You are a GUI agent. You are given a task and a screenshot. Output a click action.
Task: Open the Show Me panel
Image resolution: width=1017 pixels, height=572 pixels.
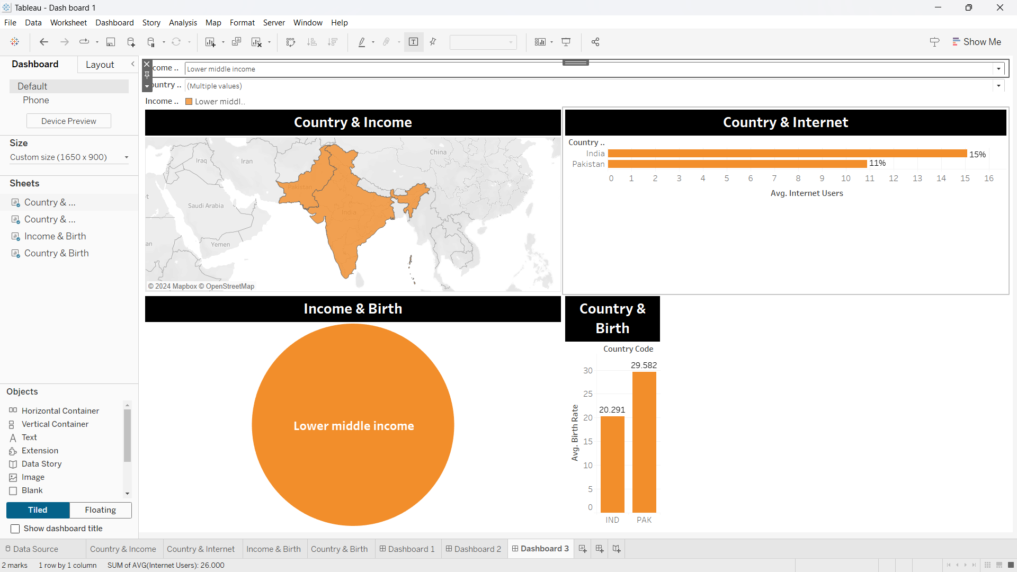pyautogui.click(x=977, y=42)
